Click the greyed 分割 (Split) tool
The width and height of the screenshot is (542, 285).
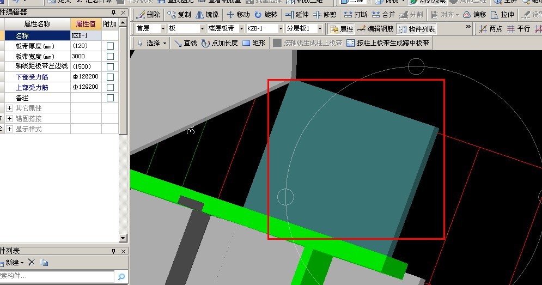(411, 15)
